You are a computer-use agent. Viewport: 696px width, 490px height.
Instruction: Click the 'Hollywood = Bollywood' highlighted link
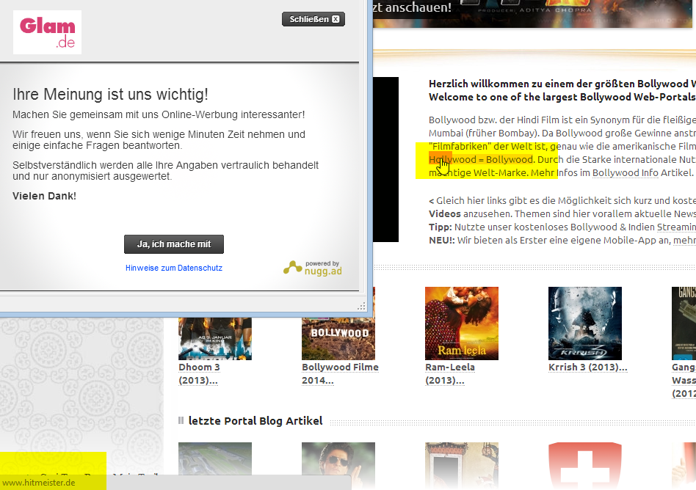tap(481, 160)
